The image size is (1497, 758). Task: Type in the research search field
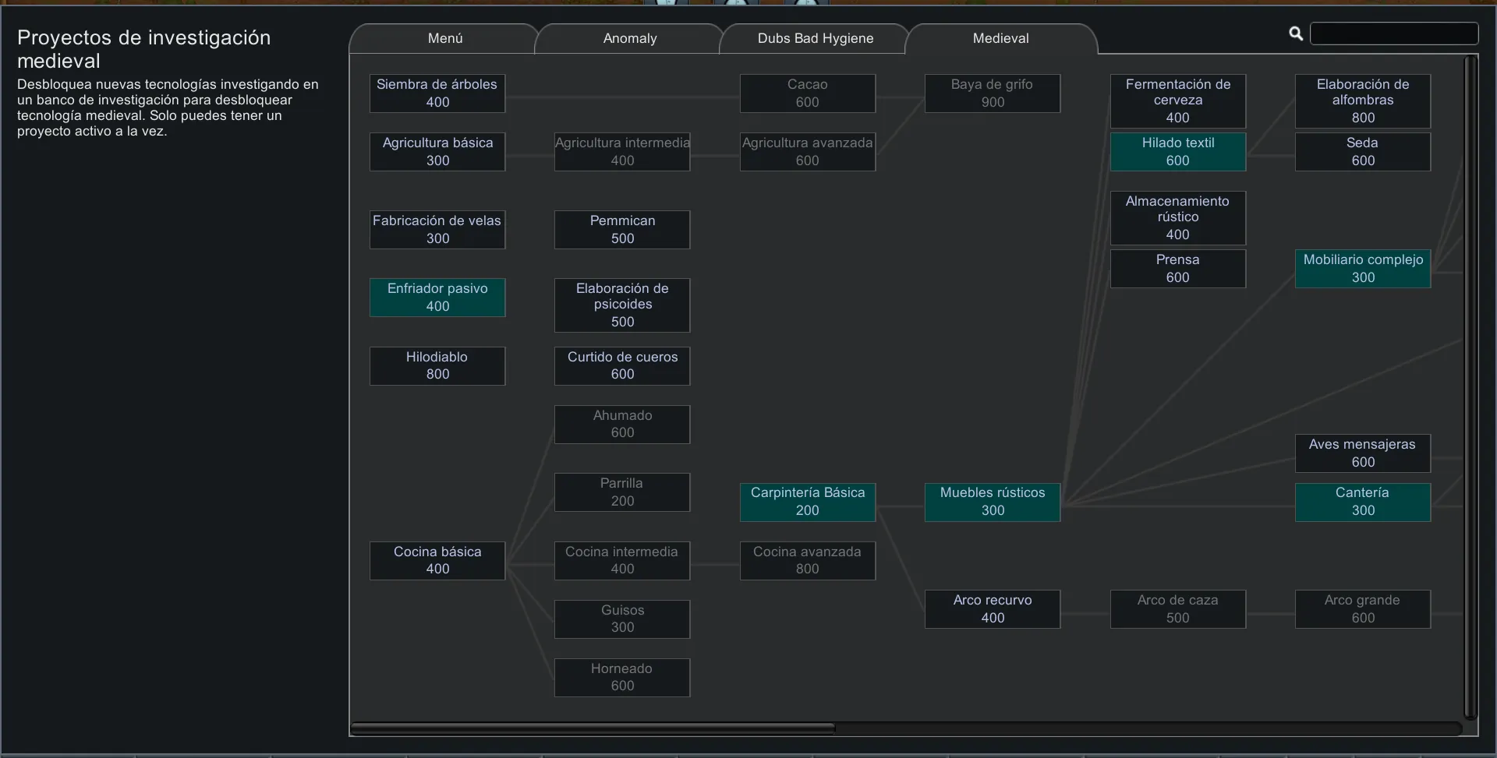[x=1393, y=33]
